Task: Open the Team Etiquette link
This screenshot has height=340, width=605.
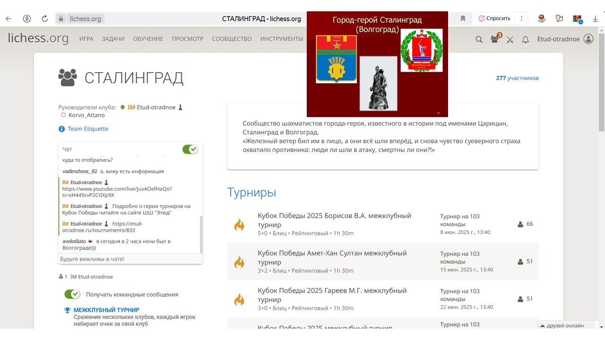Action: point(88,129)
